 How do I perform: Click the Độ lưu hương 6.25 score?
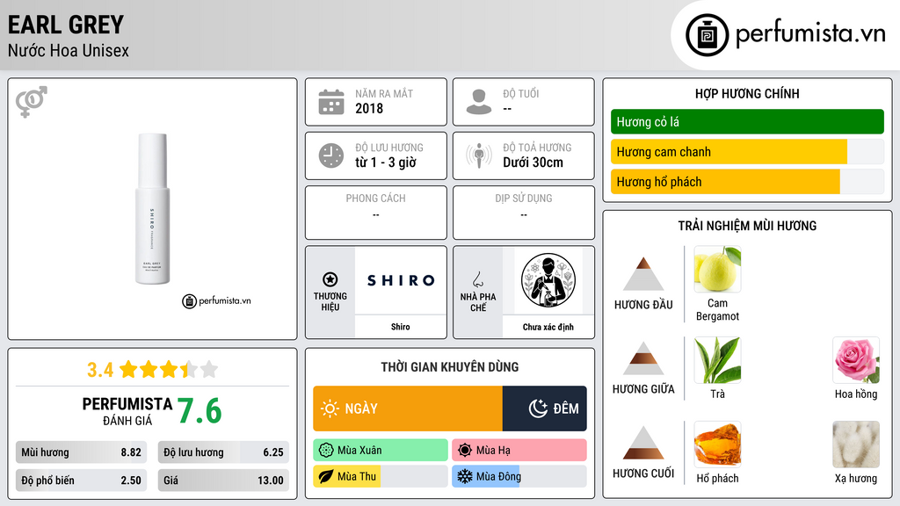click(x=223, y=452)
